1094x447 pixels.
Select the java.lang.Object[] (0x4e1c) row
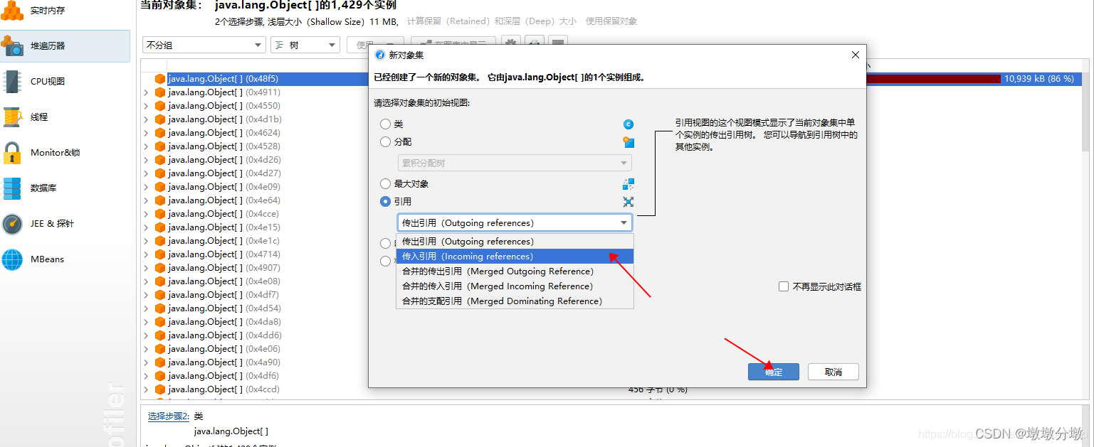click(x=224, y=241)
